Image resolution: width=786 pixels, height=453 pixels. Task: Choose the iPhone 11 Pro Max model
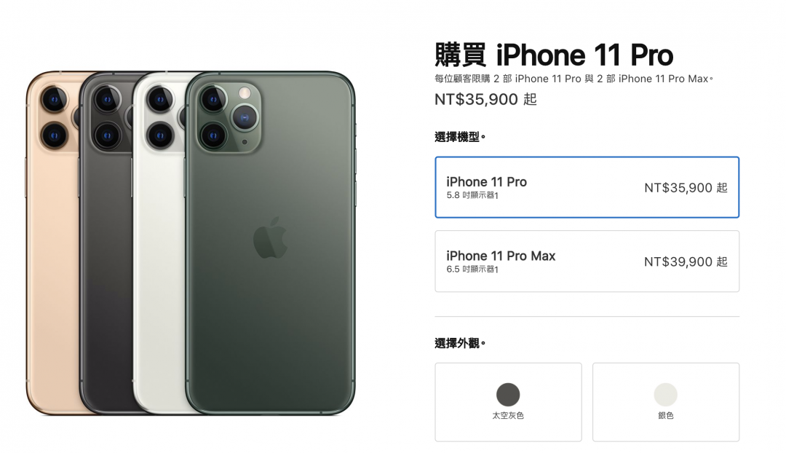[587, 261]
